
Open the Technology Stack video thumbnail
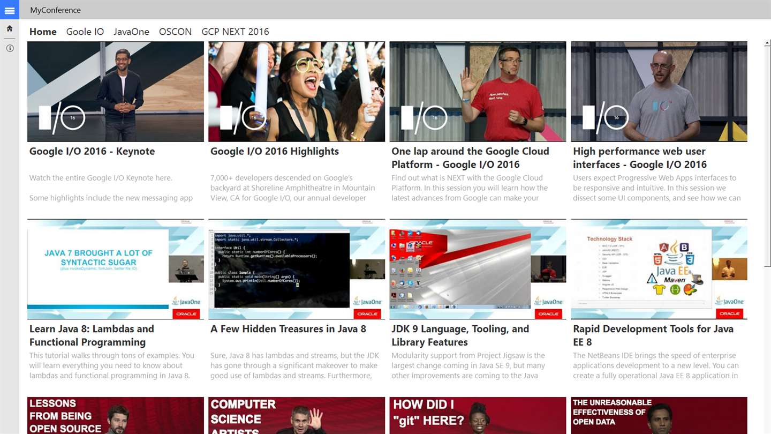pos(659,269)
